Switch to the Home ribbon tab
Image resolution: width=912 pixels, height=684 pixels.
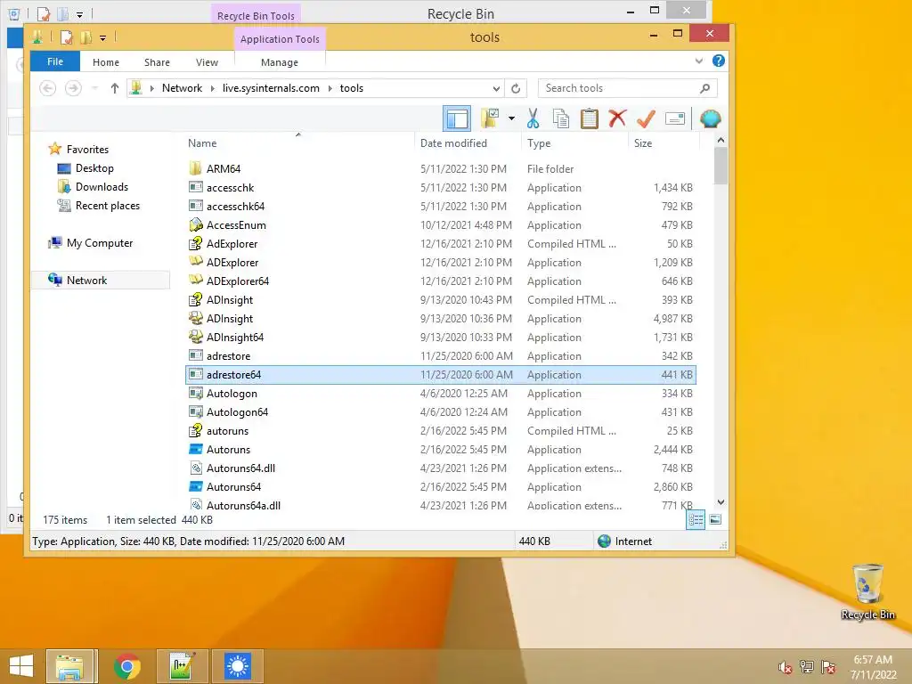[x=106, y=62]
